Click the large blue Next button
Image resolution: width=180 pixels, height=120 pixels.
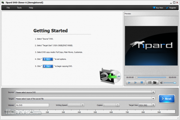point(167,99)
